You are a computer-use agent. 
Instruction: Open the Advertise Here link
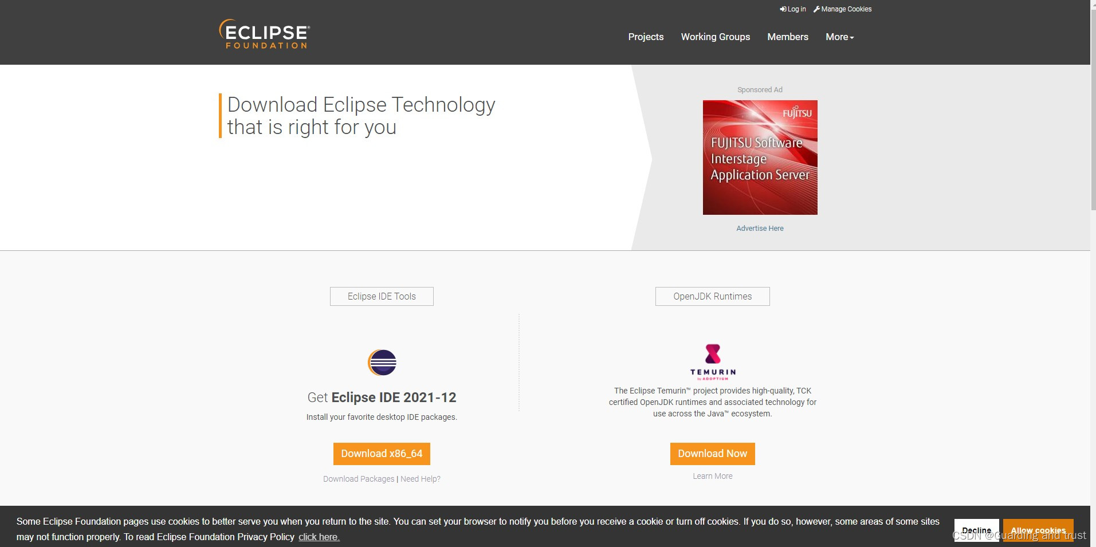coord(760,228)
